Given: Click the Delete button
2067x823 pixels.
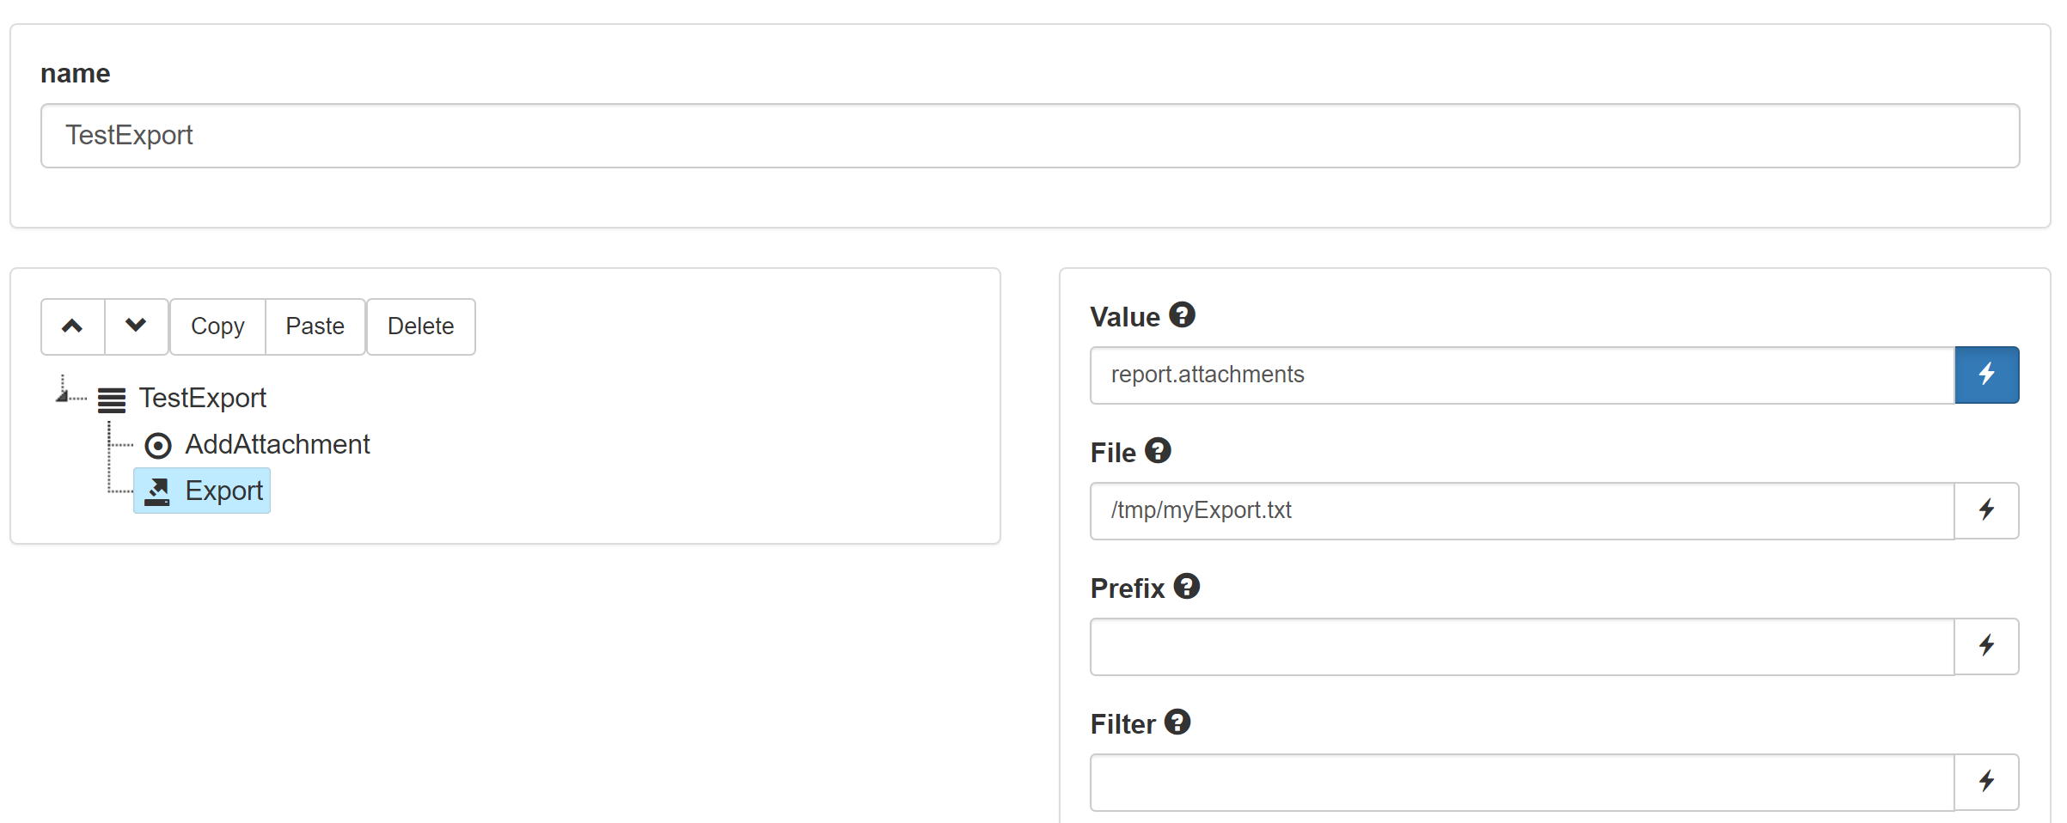Looking at the screenshot, I should pyautogui.click(x=421, y=326).
